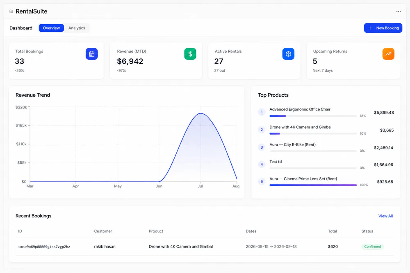Click the $925.68 product revenue

click(x=385, y=182)
